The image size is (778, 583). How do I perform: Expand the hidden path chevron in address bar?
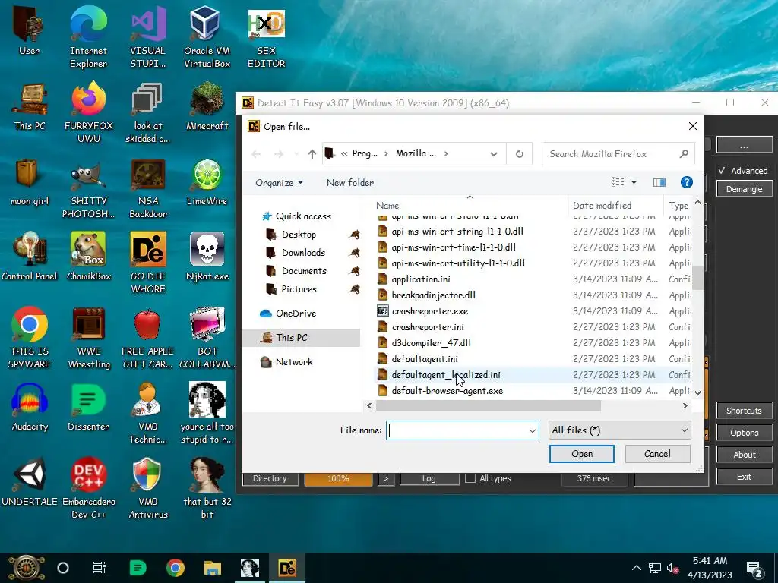pyautogui.click(x=344, y=153)
